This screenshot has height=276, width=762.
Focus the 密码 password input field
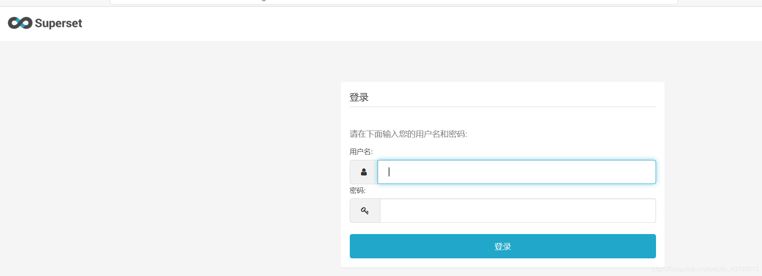517,211
